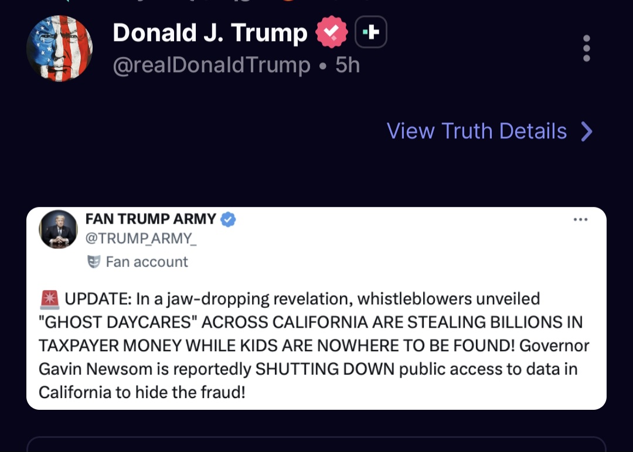Click the siren emoji at the start of the UPDATE text

[48, 298]
